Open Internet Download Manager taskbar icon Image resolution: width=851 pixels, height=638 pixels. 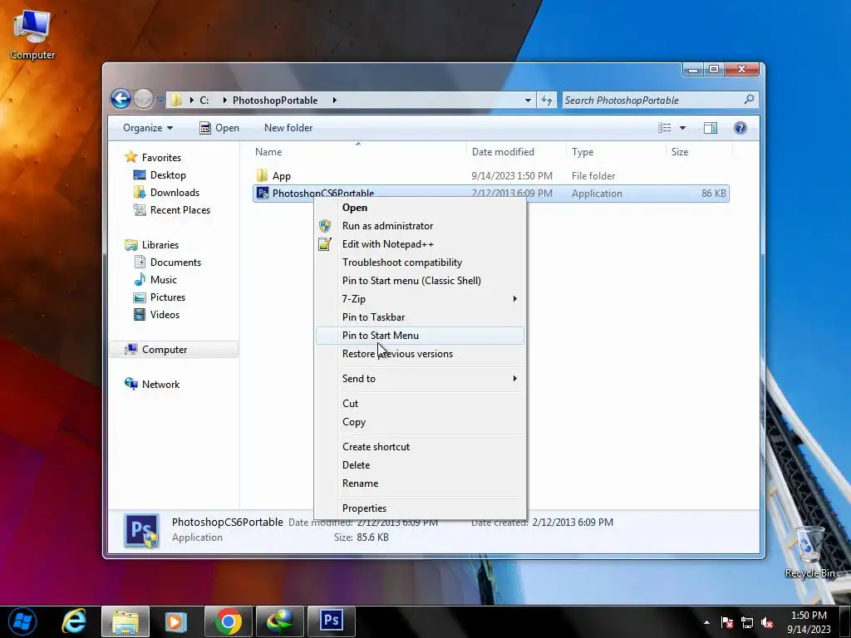click(279, 621)
